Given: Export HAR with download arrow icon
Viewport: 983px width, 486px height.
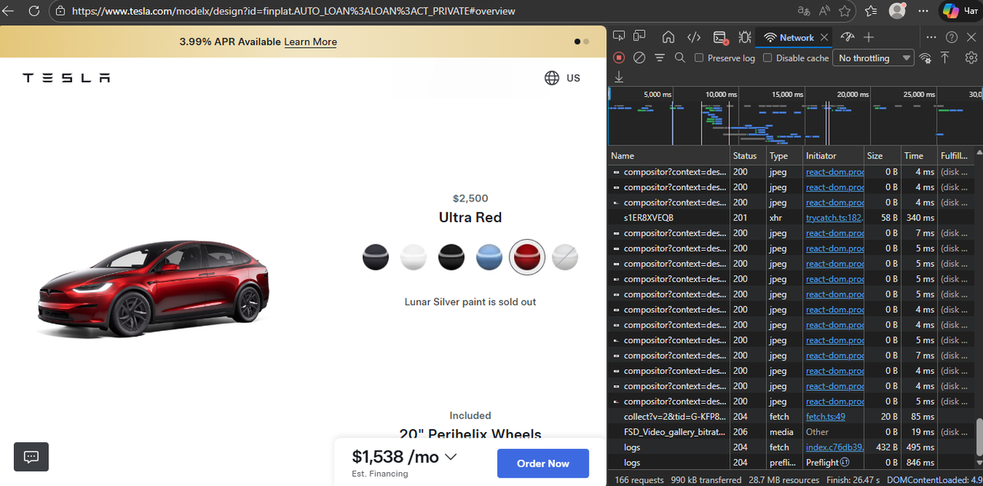Looking at the screenshot, I should click(619, 77).
